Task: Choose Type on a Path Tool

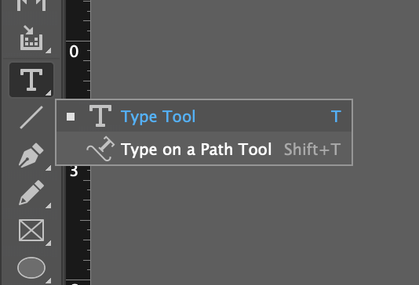Action: tap(204, 149)
